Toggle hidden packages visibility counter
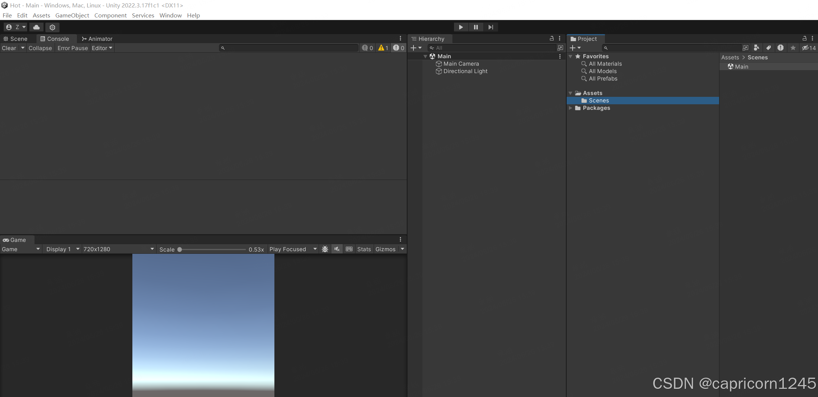Viewport: 818px width, 397px height. (809, 48)
